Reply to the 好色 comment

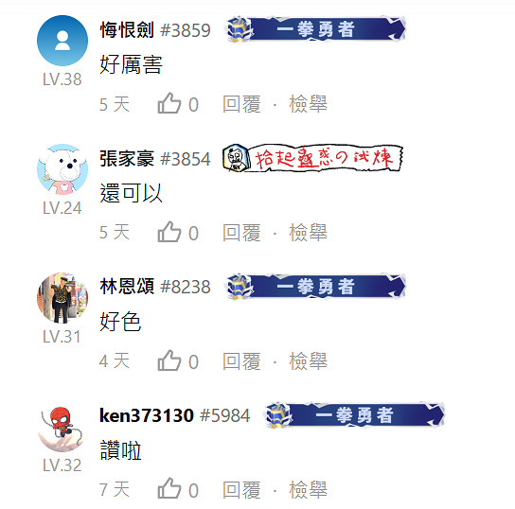[241, 361]
